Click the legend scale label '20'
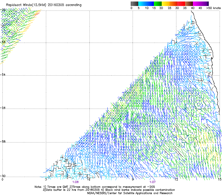 click(x=161, y=8)
